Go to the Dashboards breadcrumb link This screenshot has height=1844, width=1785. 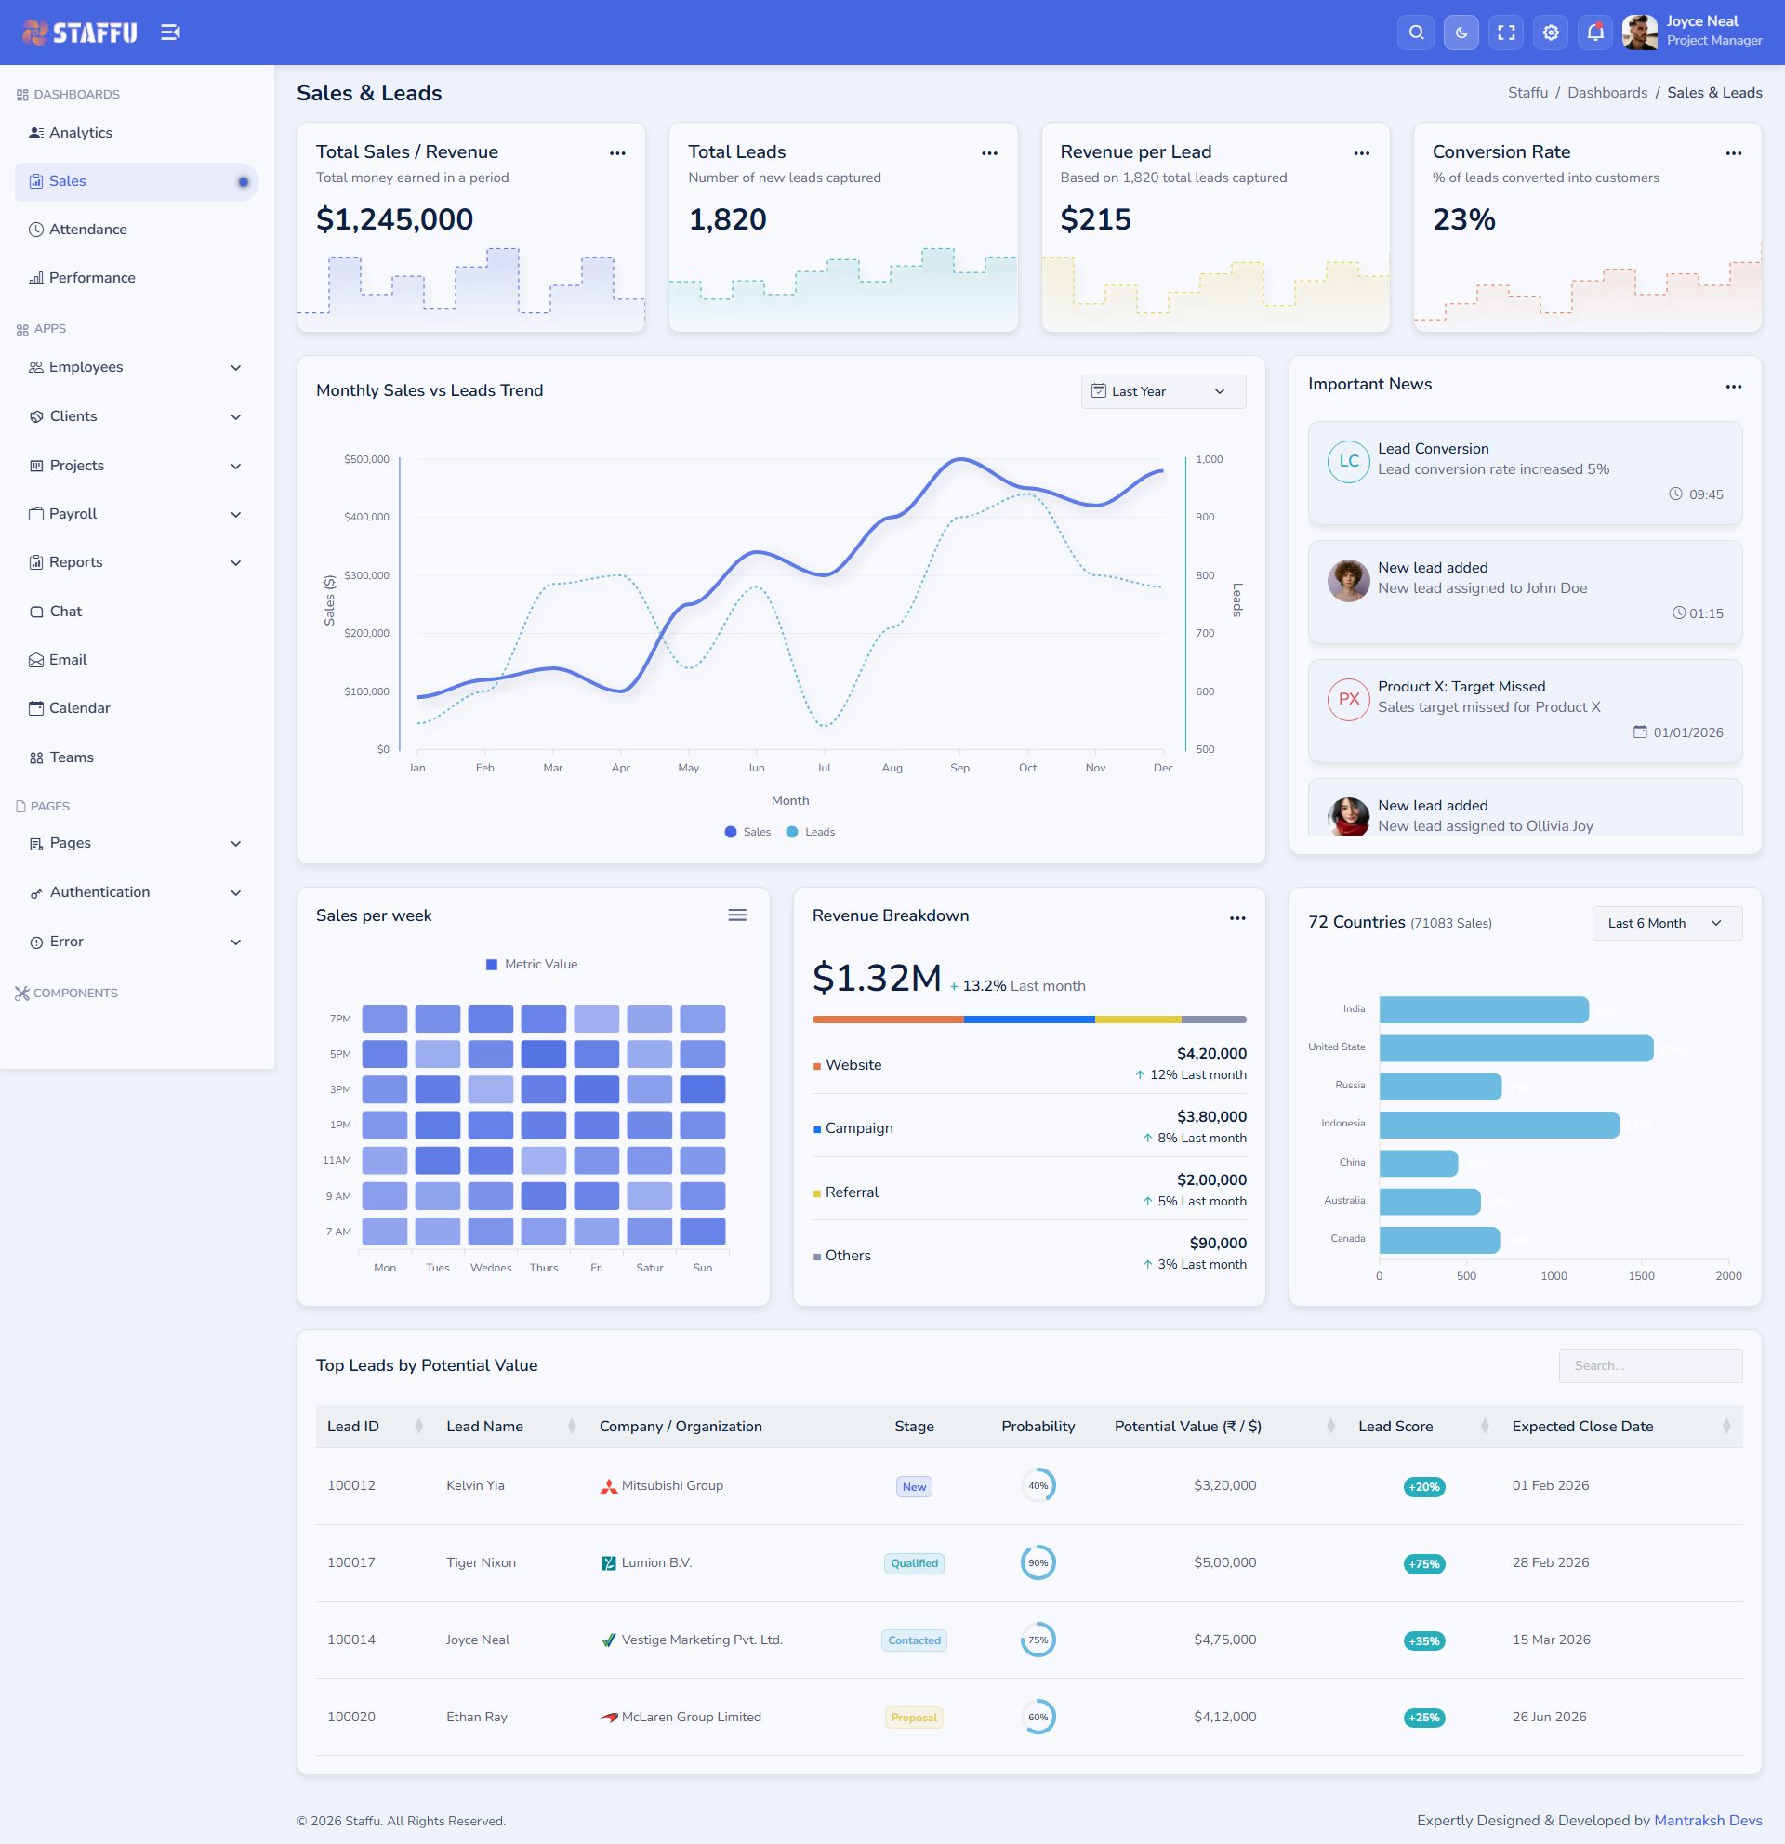pyautogui.click(x=1607, y=92)
